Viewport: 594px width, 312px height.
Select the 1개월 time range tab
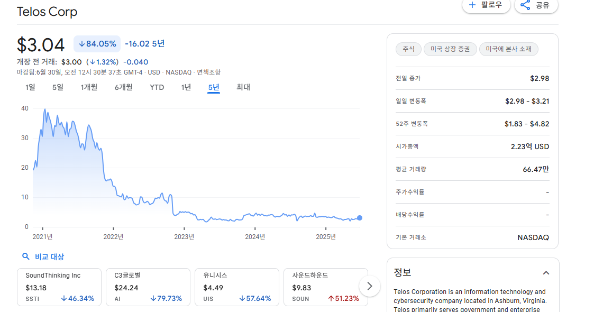tap(89, 87)
